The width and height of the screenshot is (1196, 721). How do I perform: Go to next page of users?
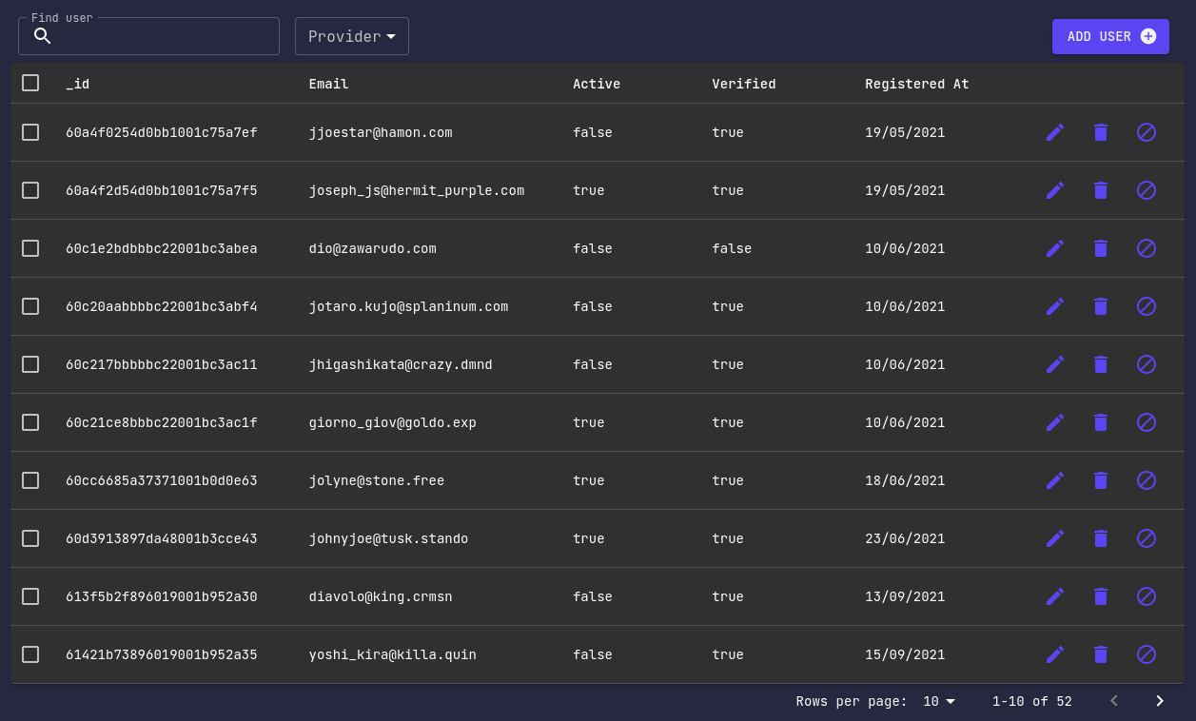click(1160, 701)
